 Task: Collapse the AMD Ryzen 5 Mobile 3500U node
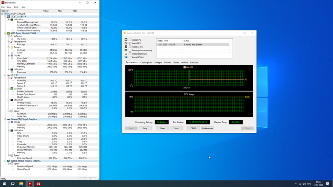point(5,33)
